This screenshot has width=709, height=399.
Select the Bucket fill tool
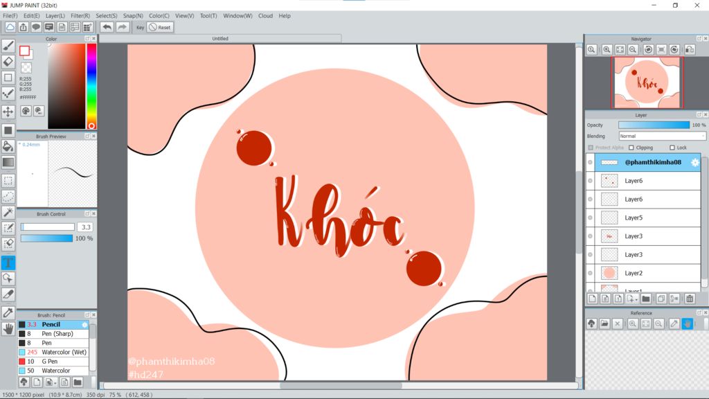pyautogui.click(x=8, y=146)
